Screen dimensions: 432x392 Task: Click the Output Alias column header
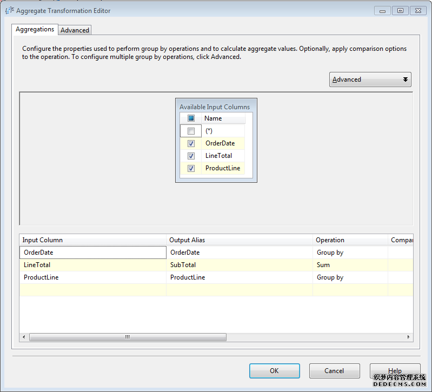point(239,240)
